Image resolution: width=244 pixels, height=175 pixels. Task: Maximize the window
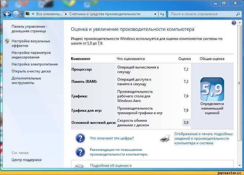point(224,3)
